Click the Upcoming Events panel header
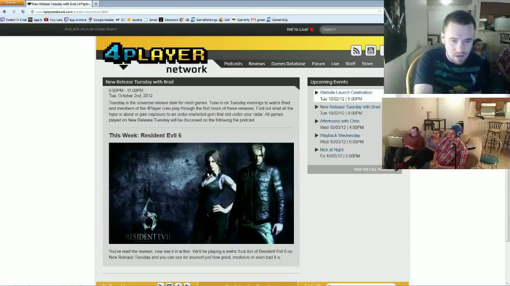The width and height of the screenshot is (510, 286). tap(345, 82)
